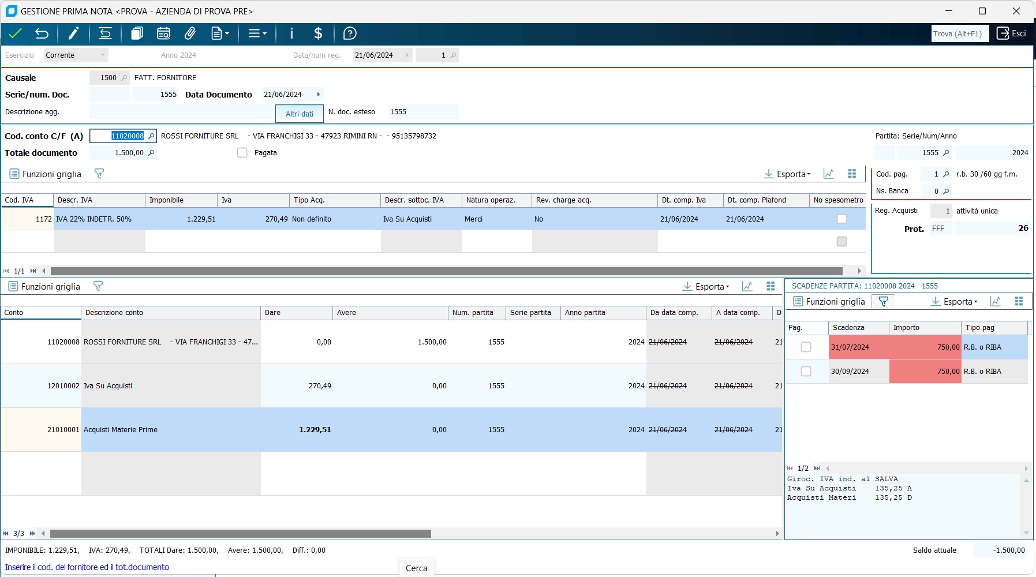Click the green checkmark confirm icon
1036x577 pixels.
pos(15,33)
